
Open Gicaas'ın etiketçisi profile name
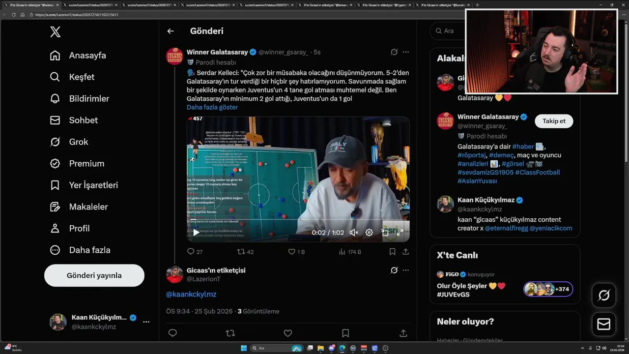[216, 270]
